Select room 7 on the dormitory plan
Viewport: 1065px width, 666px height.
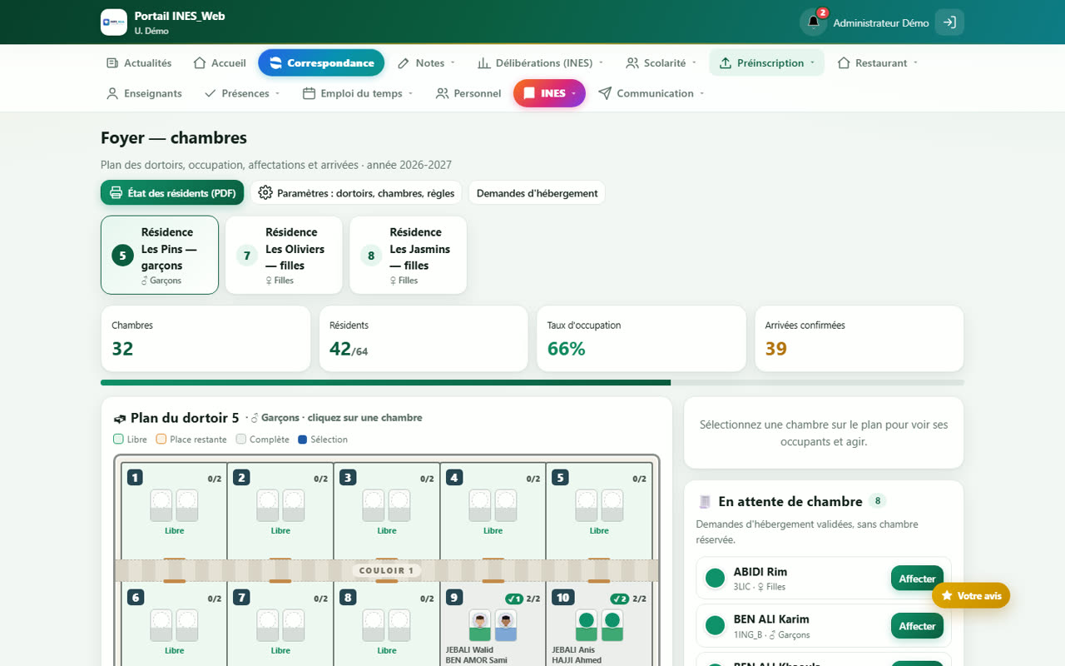pyautogui.click(x=280, y=624)
